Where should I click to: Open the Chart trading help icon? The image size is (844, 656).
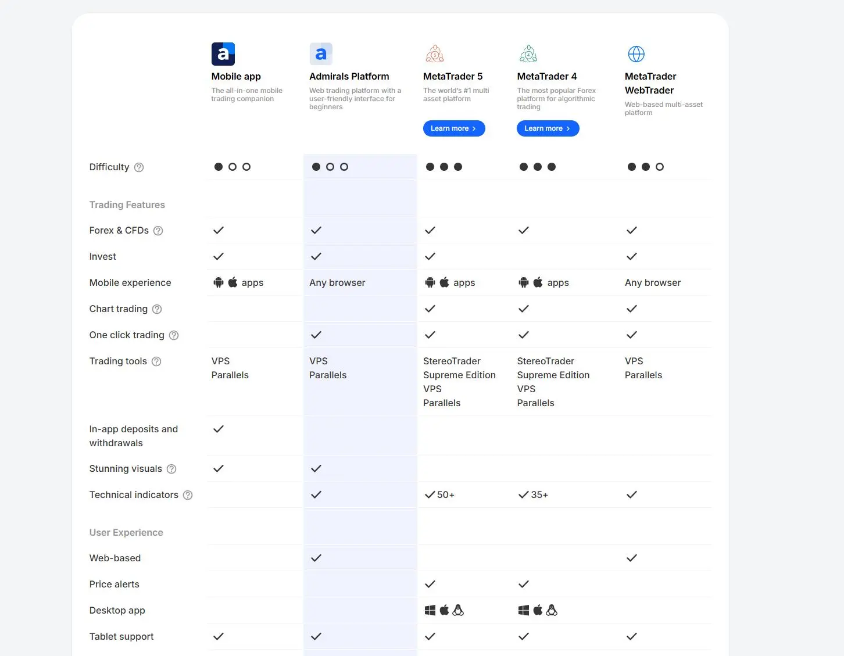157,309
